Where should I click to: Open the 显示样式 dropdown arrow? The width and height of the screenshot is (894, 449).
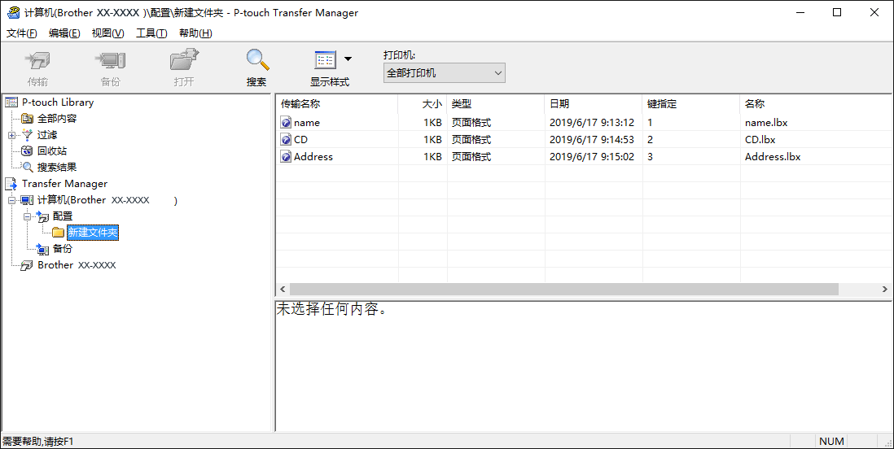coord(348,59)
